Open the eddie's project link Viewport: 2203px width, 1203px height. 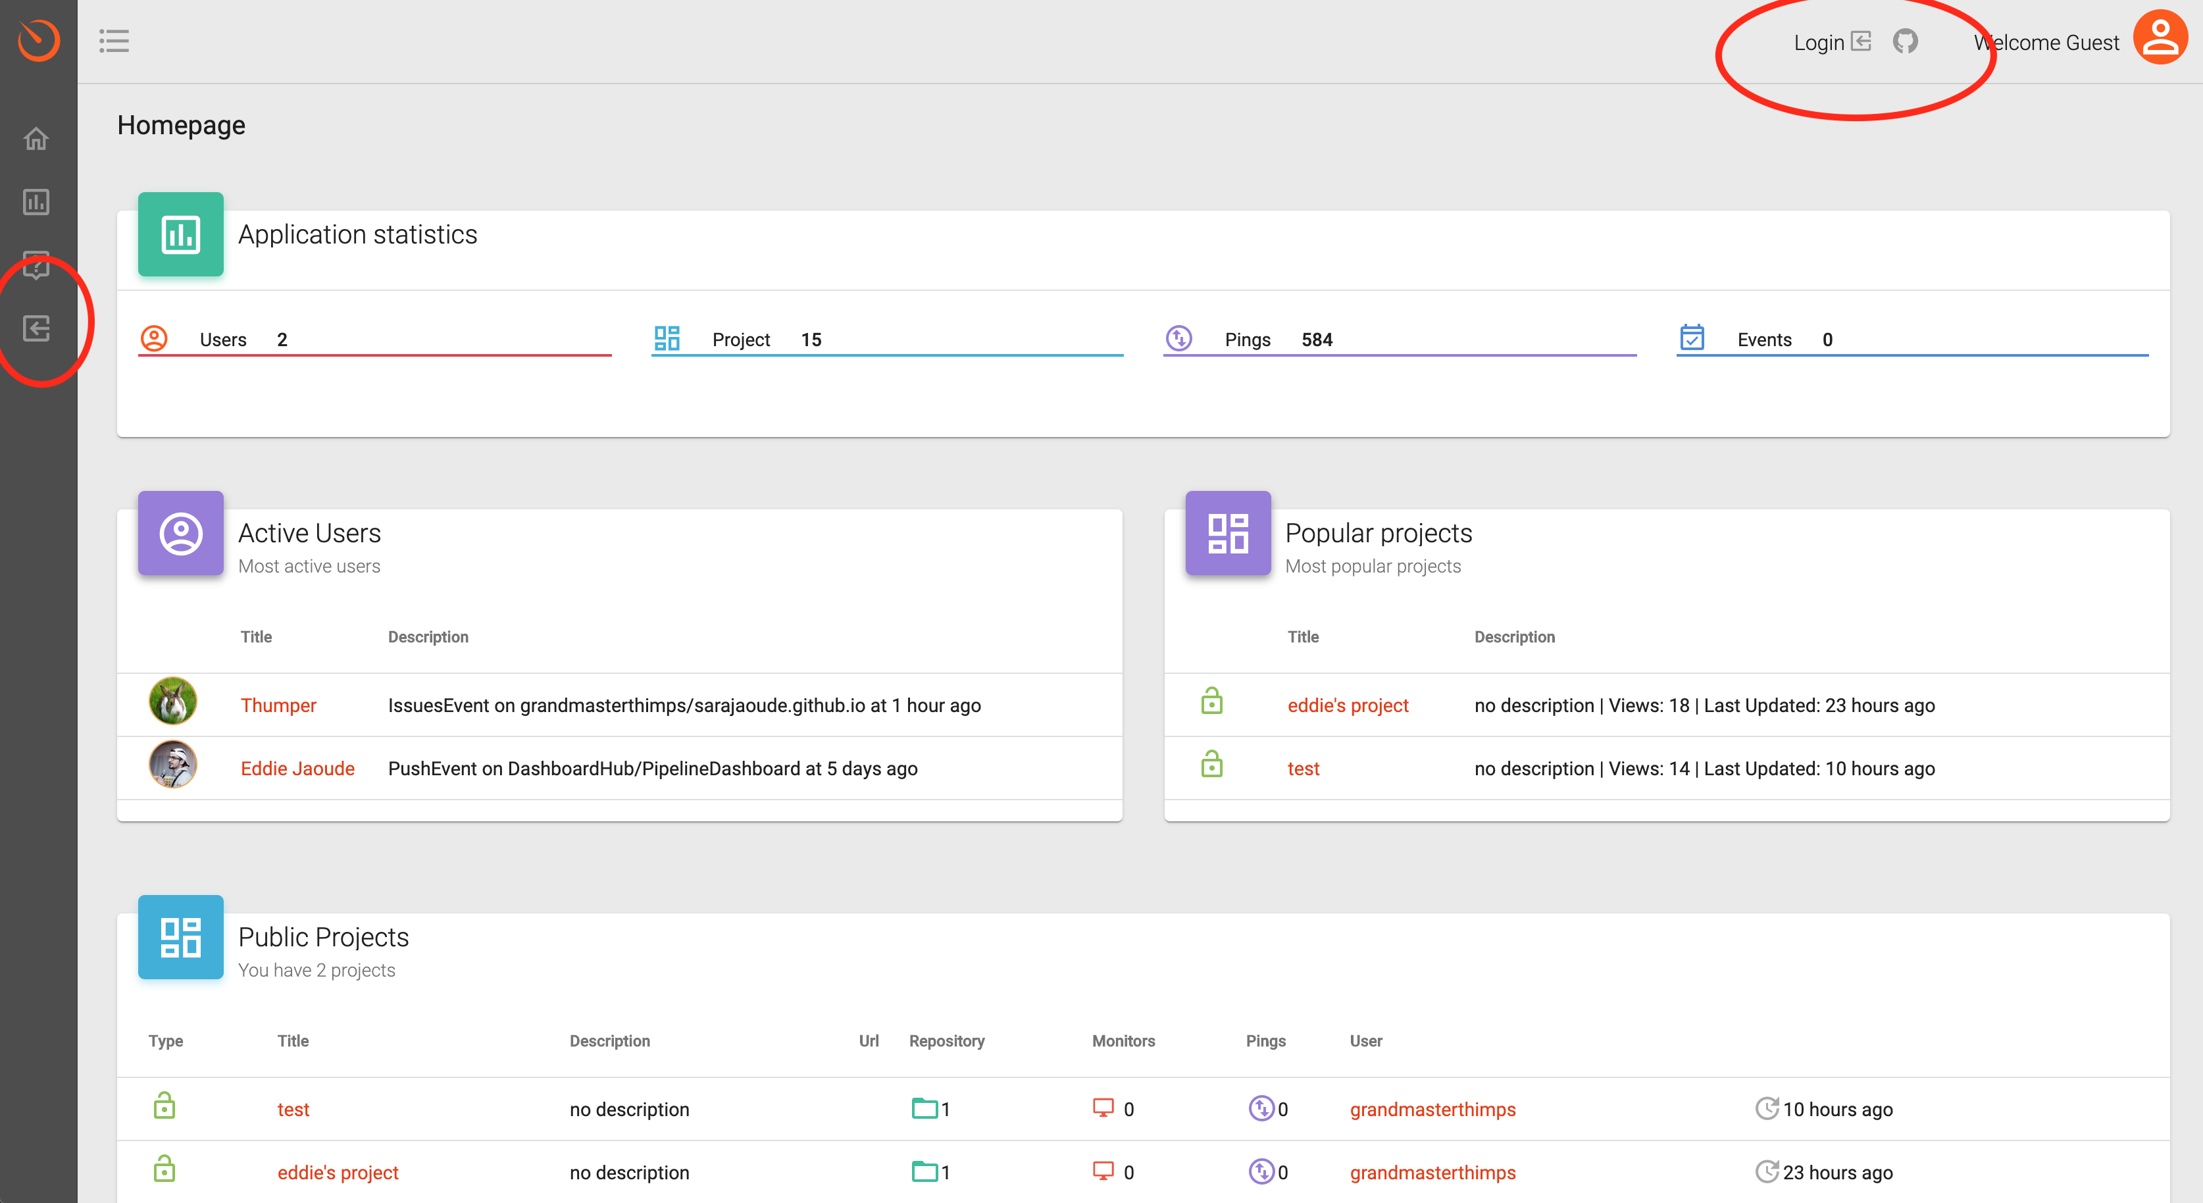coord(1348,705)
